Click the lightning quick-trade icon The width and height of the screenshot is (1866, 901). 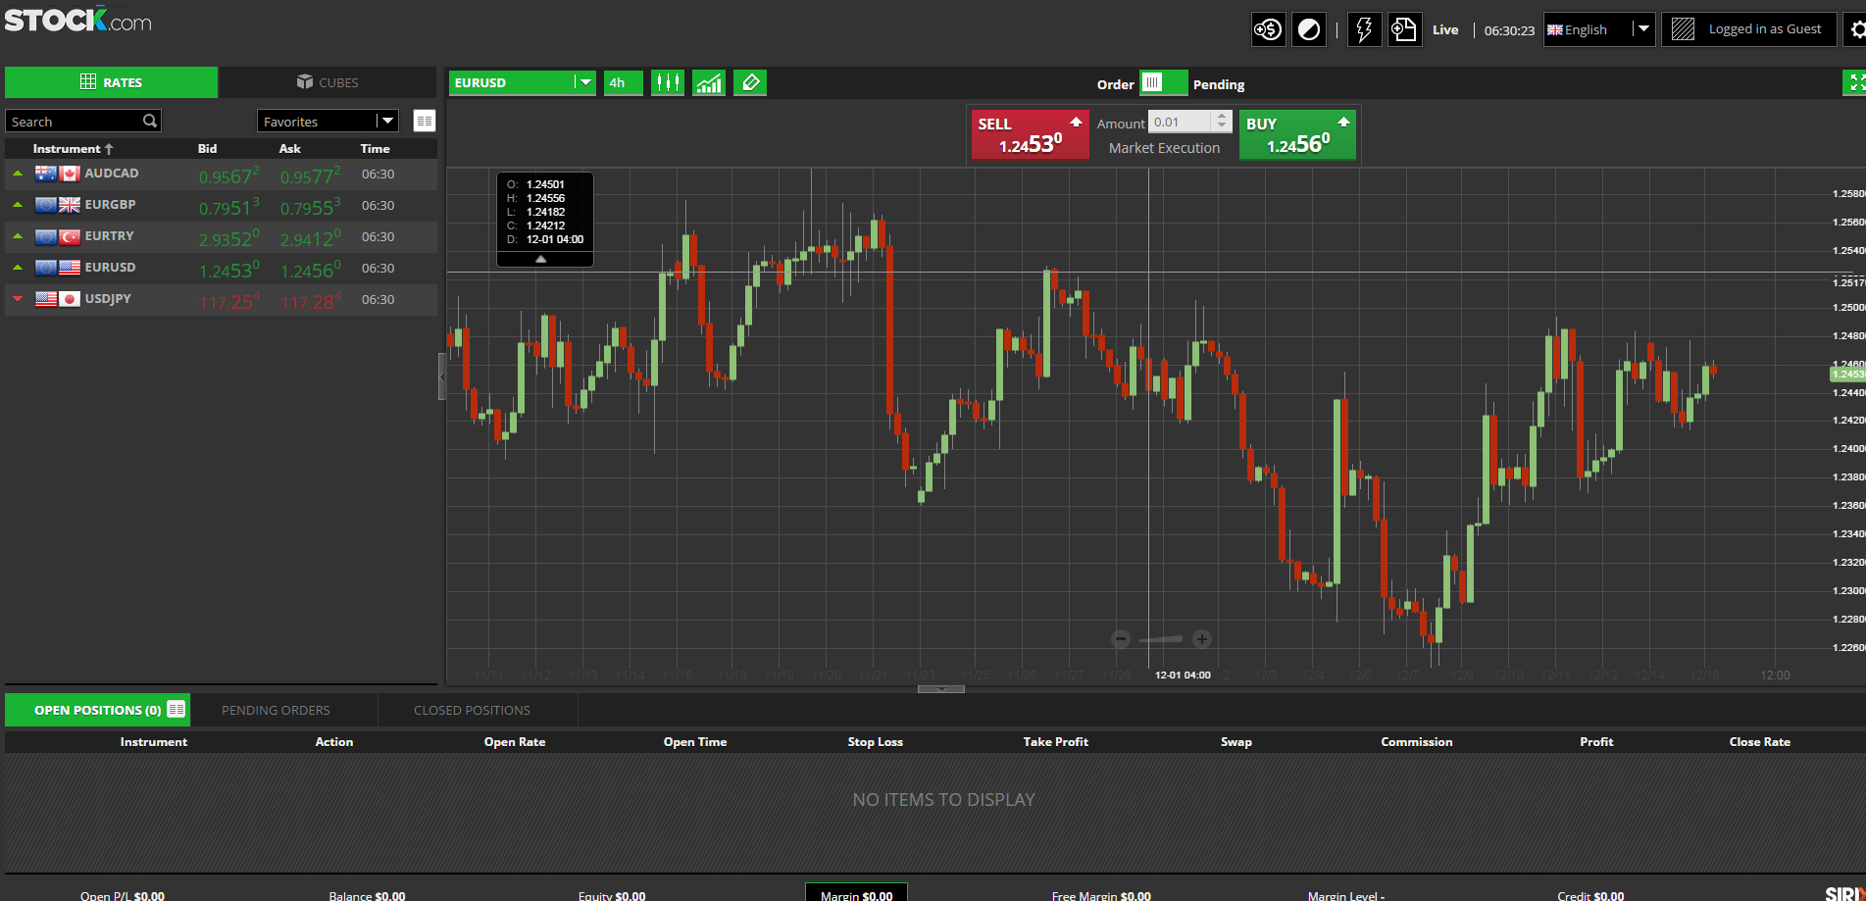tap(1364, 28)
